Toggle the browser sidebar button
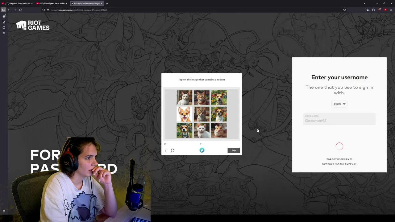Screen dimensions: 395x222 4,10
